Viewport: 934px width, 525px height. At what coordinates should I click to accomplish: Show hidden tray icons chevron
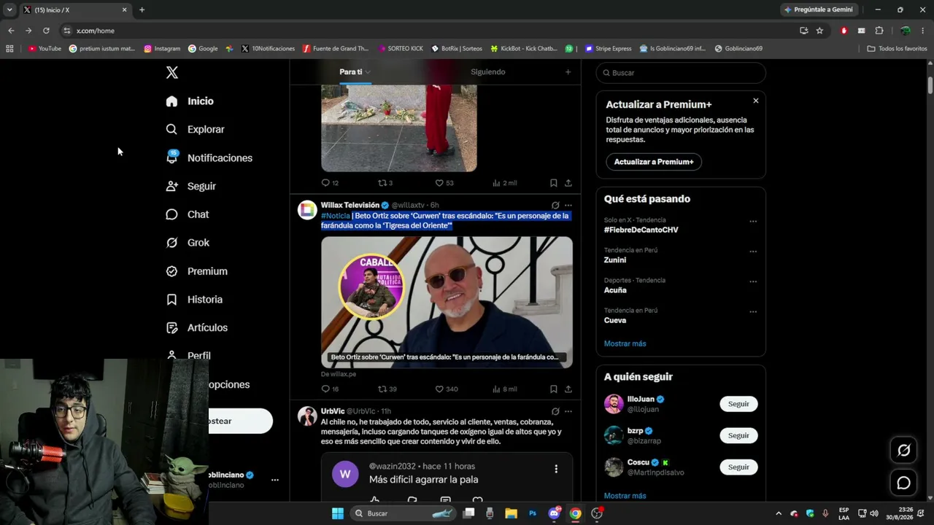pyautogui.click(x=778, y=513)
